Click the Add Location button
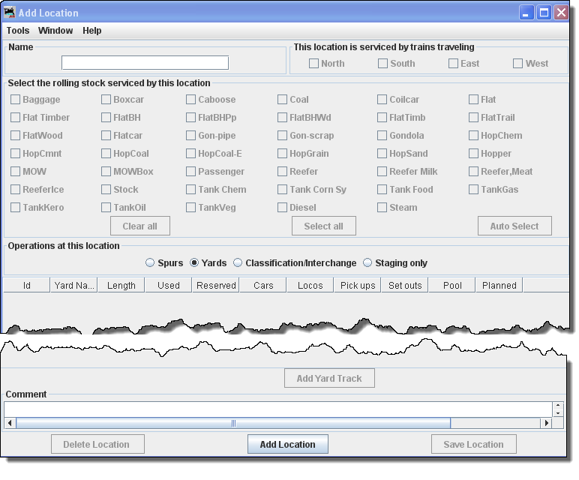 coord(288,445)
